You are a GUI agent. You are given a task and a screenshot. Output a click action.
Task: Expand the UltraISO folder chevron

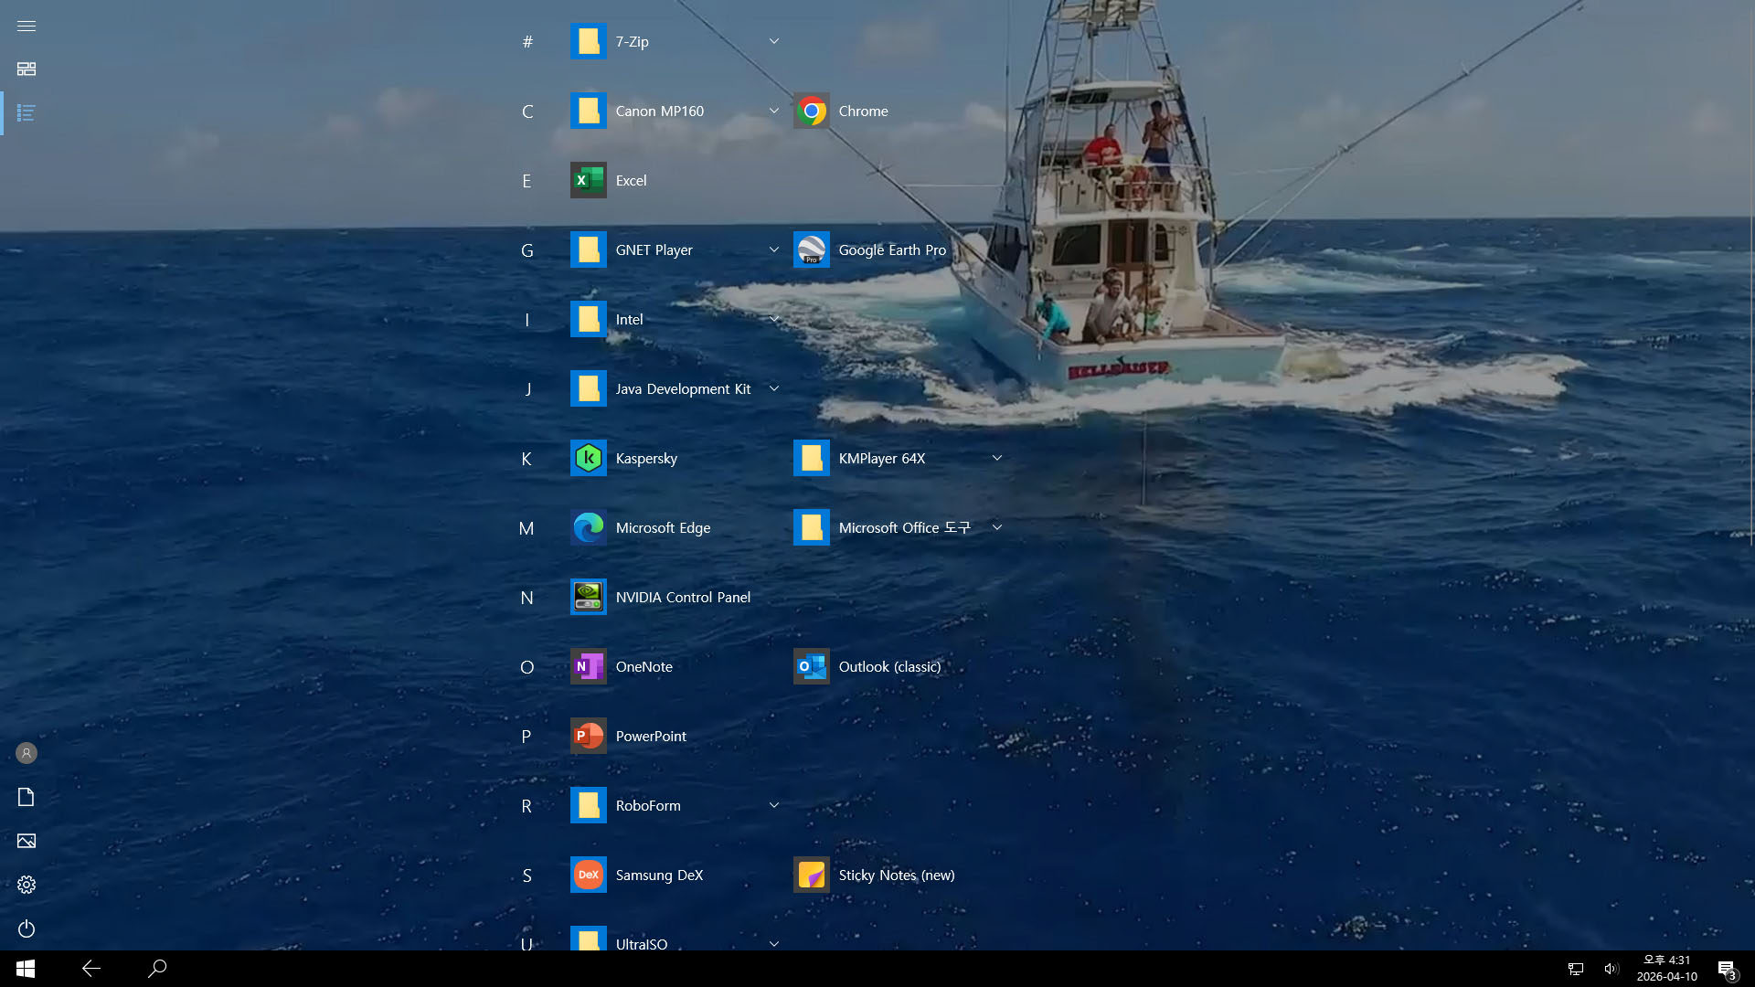(774, 944)
